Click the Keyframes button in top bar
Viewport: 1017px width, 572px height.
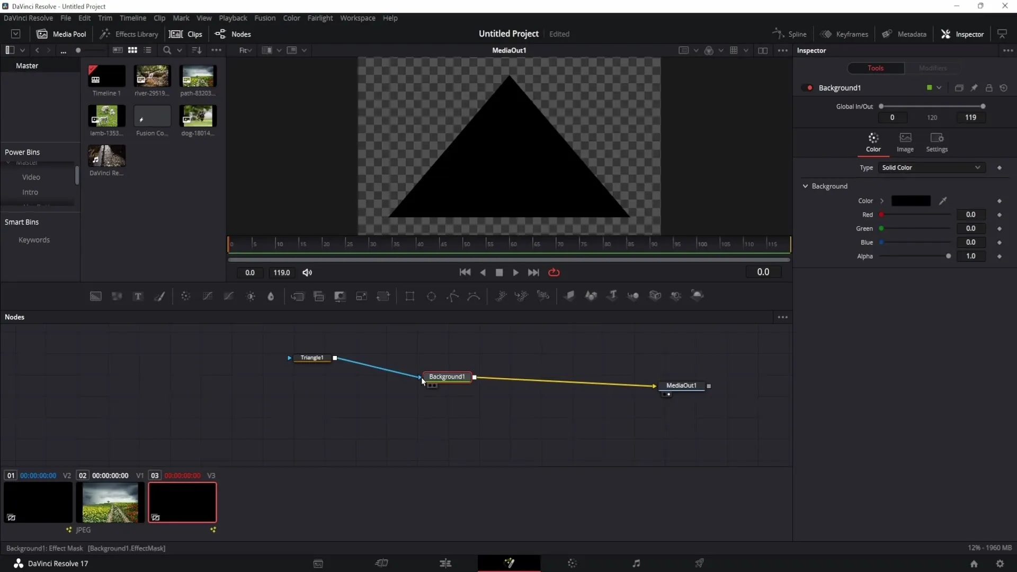click(x=846, y=33)
